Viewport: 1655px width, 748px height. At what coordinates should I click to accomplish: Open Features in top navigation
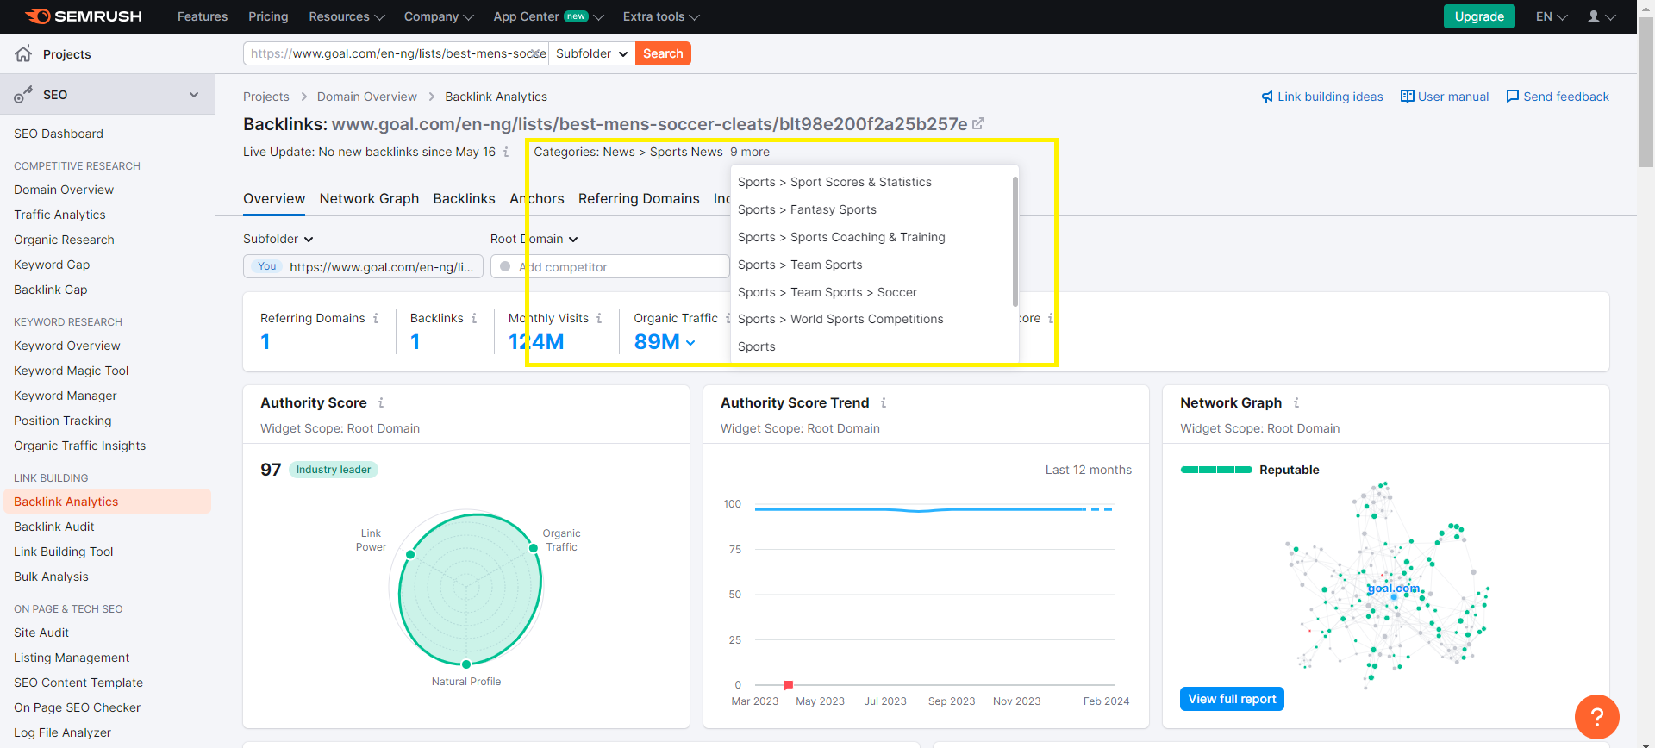click(203, 16)
